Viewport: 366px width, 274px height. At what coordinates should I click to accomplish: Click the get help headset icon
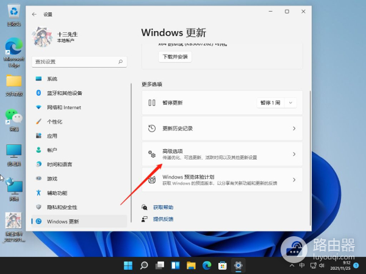[145, 207]
